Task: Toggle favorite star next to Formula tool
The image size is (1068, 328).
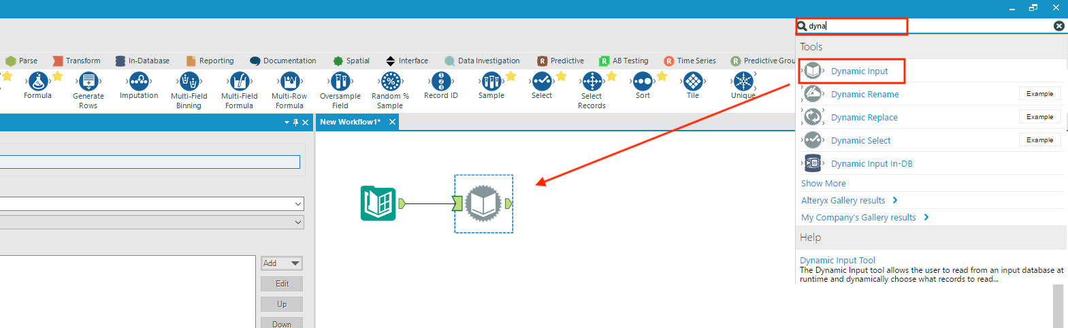Action: (x=57, y=76)
